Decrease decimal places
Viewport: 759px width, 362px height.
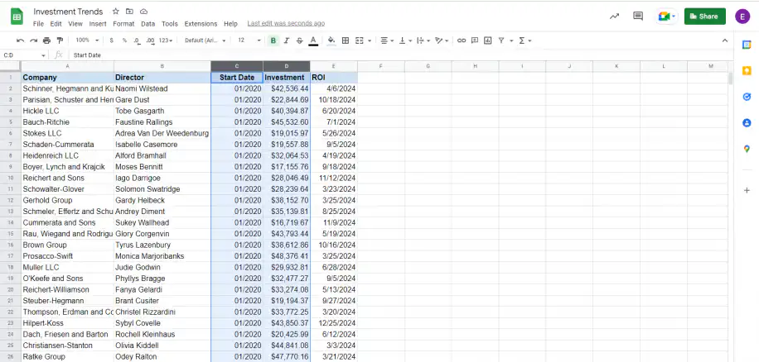137,40
